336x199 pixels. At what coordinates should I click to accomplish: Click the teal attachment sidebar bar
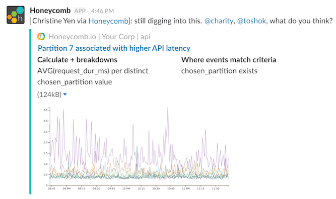30,112
